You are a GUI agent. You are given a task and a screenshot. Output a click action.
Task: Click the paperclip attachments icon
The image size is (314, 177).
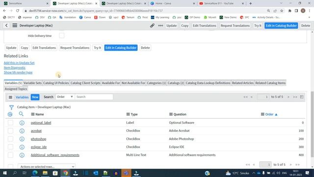(x=152, y=26)
